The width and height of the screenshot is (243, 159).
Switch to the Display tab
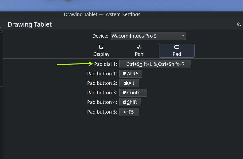[x=101, y=51]
